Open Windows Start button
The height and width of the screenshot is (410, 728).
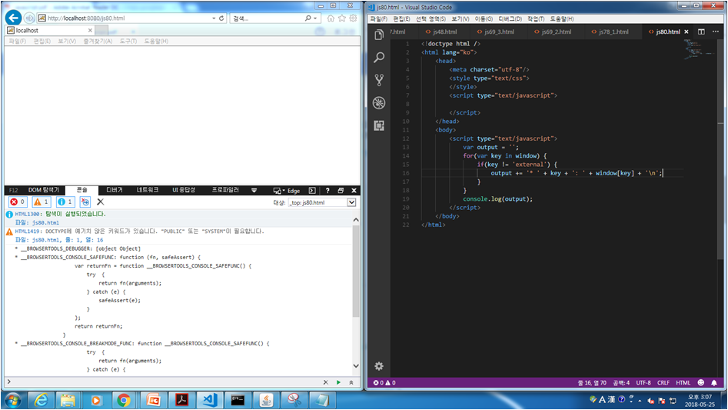pyautogui.click(x=12, y=400)
